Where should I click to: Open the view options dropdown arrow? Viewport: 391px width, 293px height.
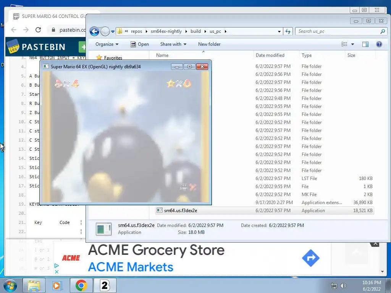(352, 44)
